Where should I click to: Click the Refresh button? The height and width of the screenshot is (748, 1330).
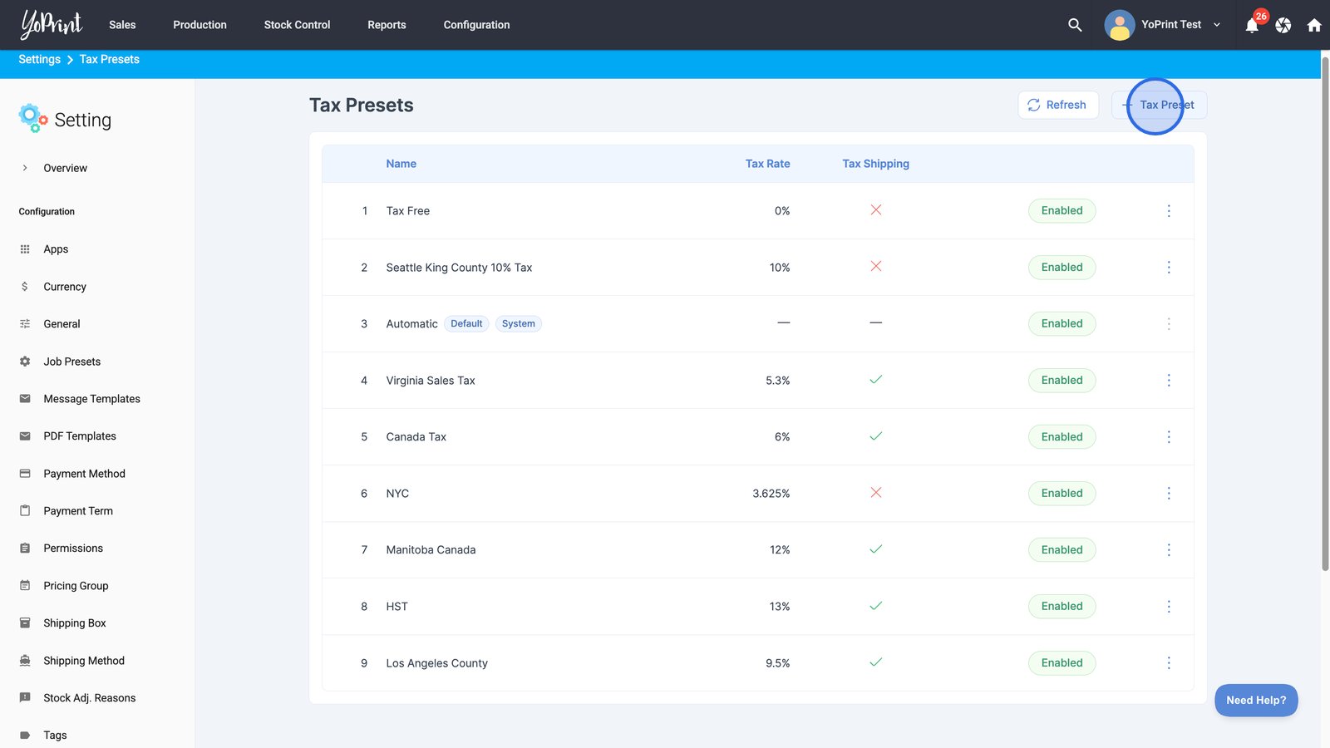[x=1057, y=105]
